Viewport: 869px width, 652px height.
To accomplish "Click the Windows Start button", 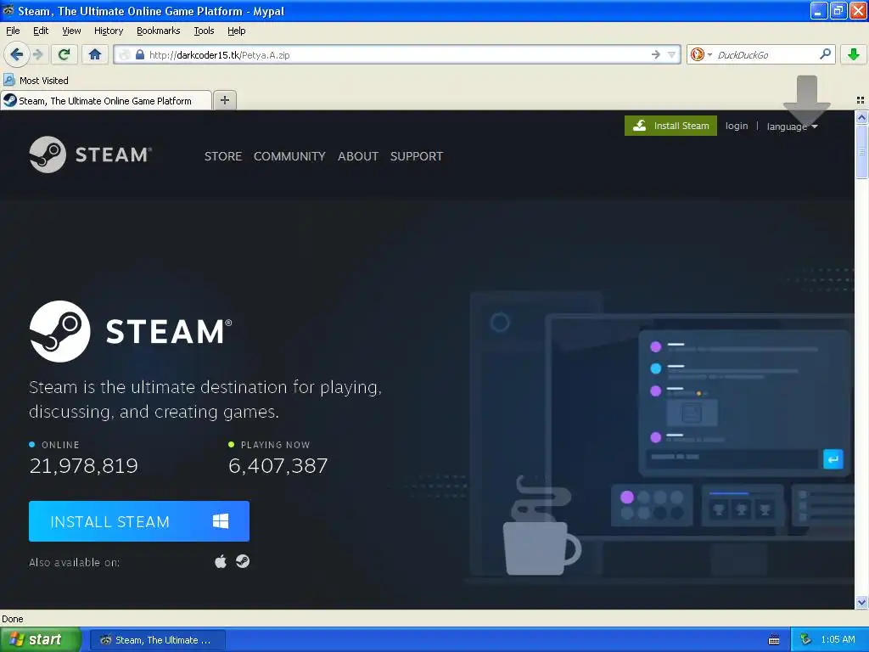I will 40,639.
